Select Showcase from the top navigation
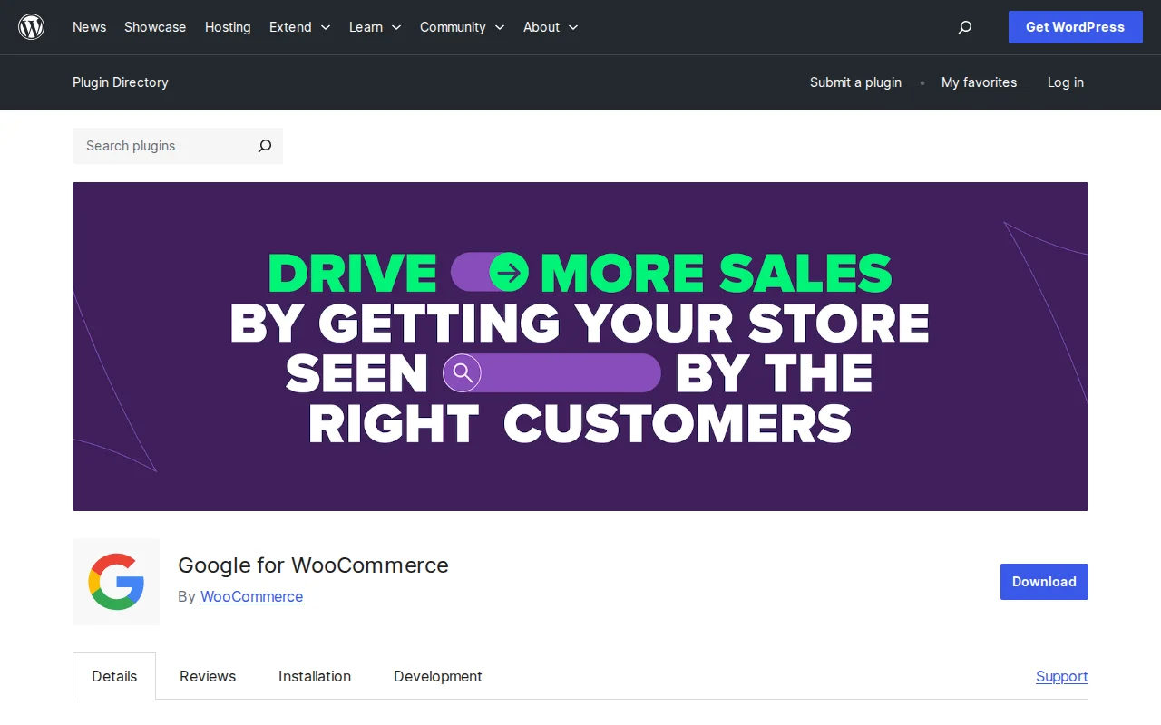This screenshot has width=1161, height=725. (x=155, y=27)
